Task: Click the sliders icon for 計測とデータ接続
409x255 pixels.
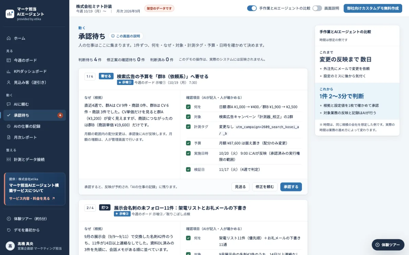Action: [x=9, y=159]
